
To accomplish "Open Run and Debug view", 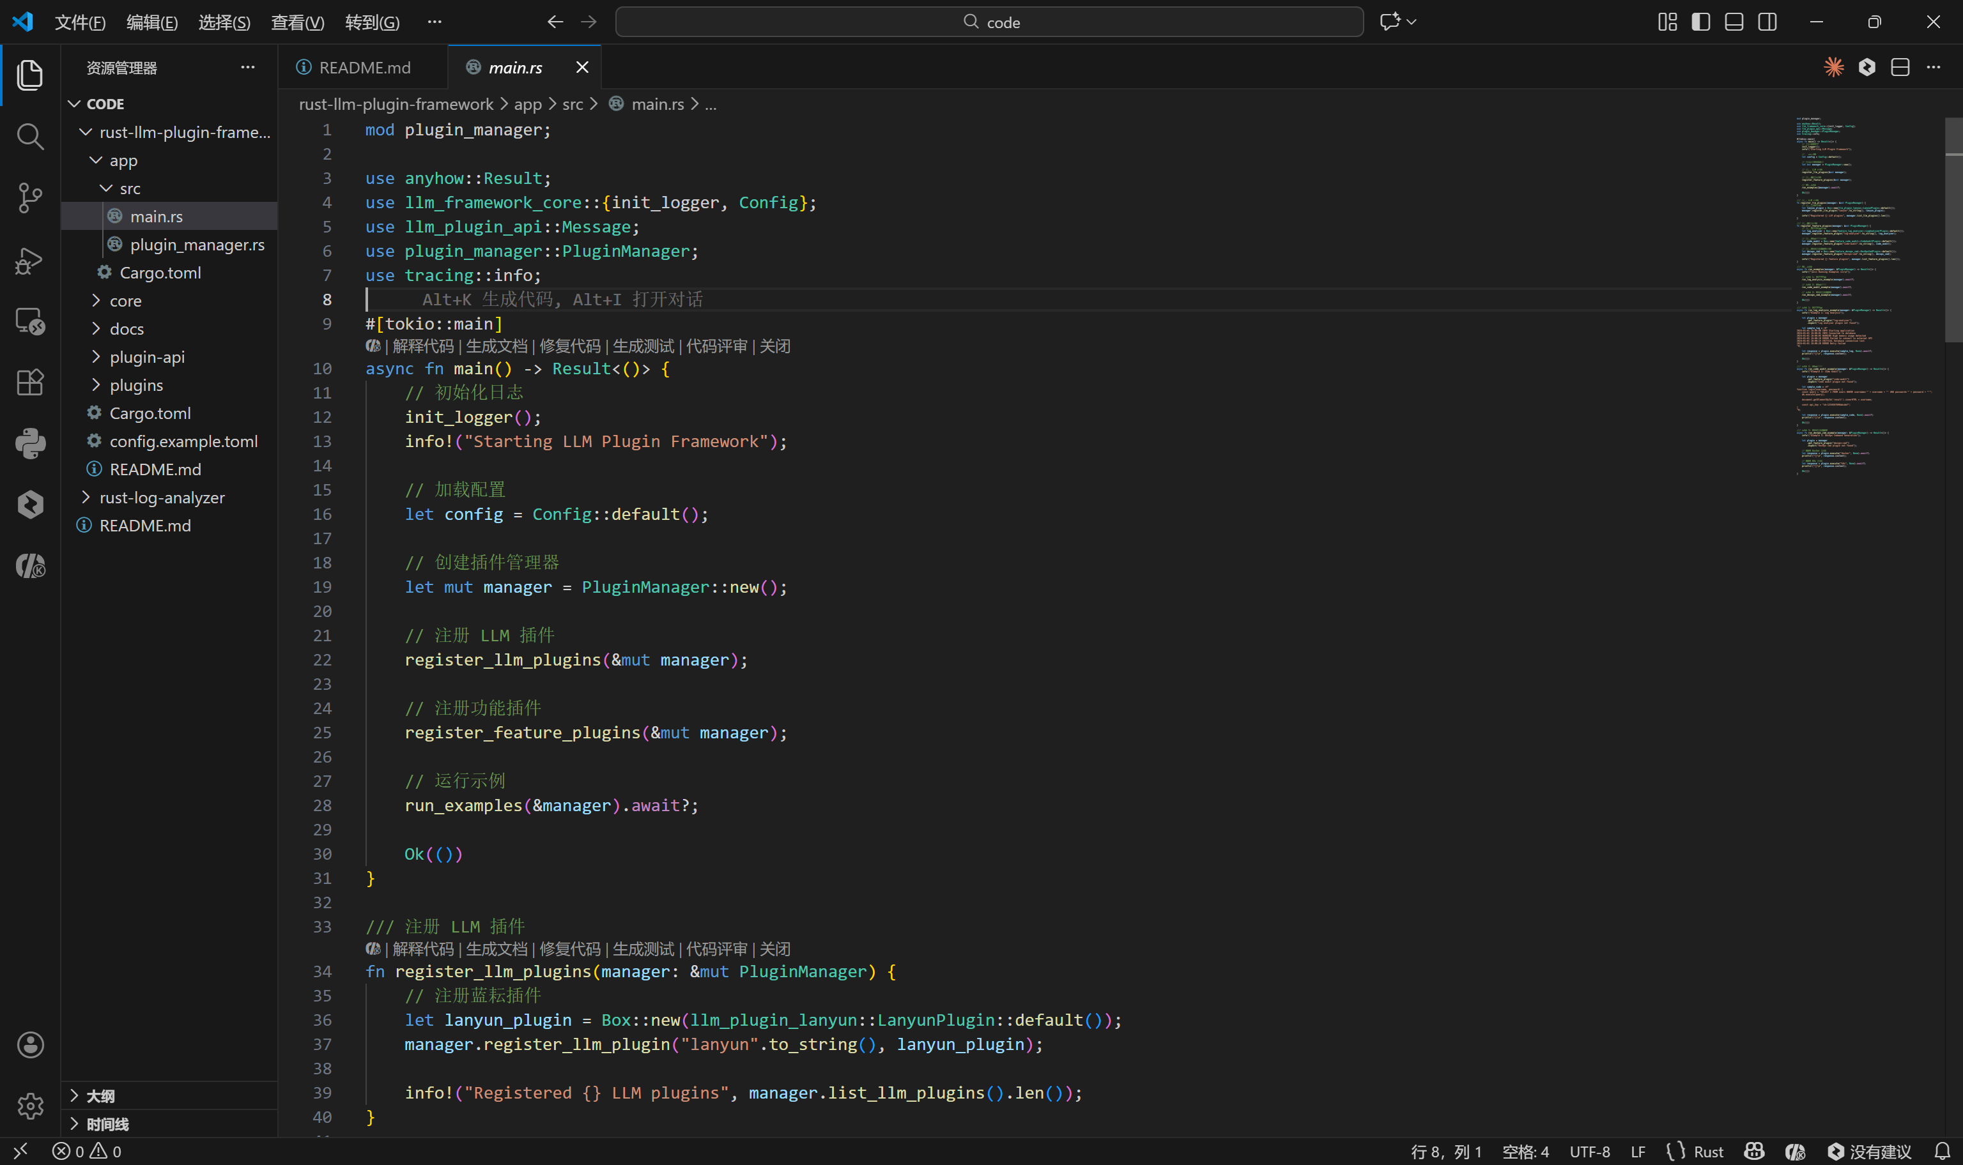I will 30,260.
